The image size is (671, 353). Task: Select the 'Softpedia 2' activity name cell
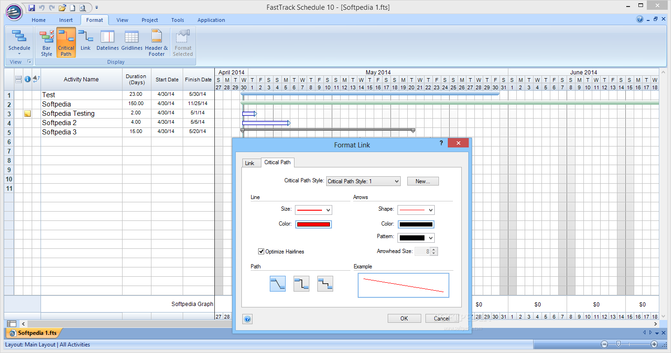tap(82, 123)
